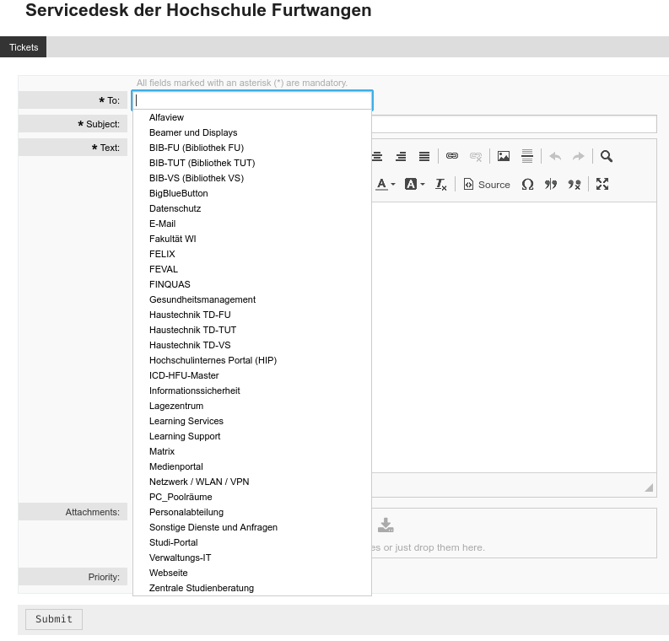Remove formatting with the Tx icon
This screenshot has height=641, width=669.
[440, 184]
